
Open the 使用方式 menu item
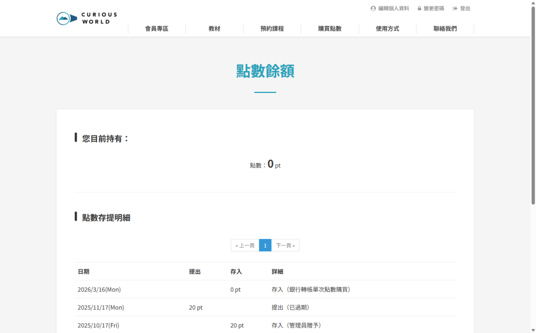tap(387, 29)
